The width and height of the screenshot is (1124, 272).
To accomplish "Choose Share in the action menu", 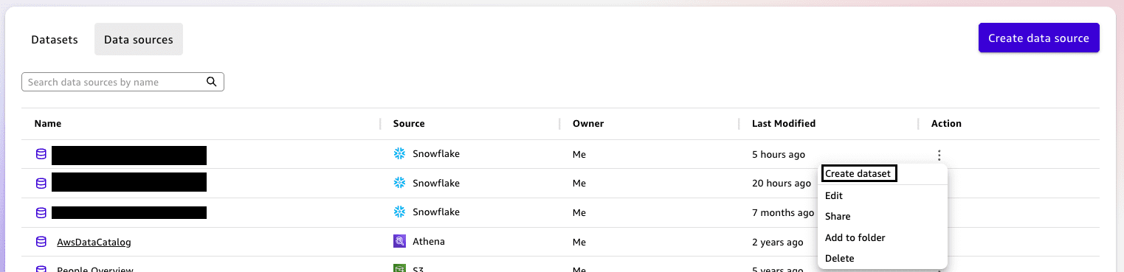I will point(838,217).
